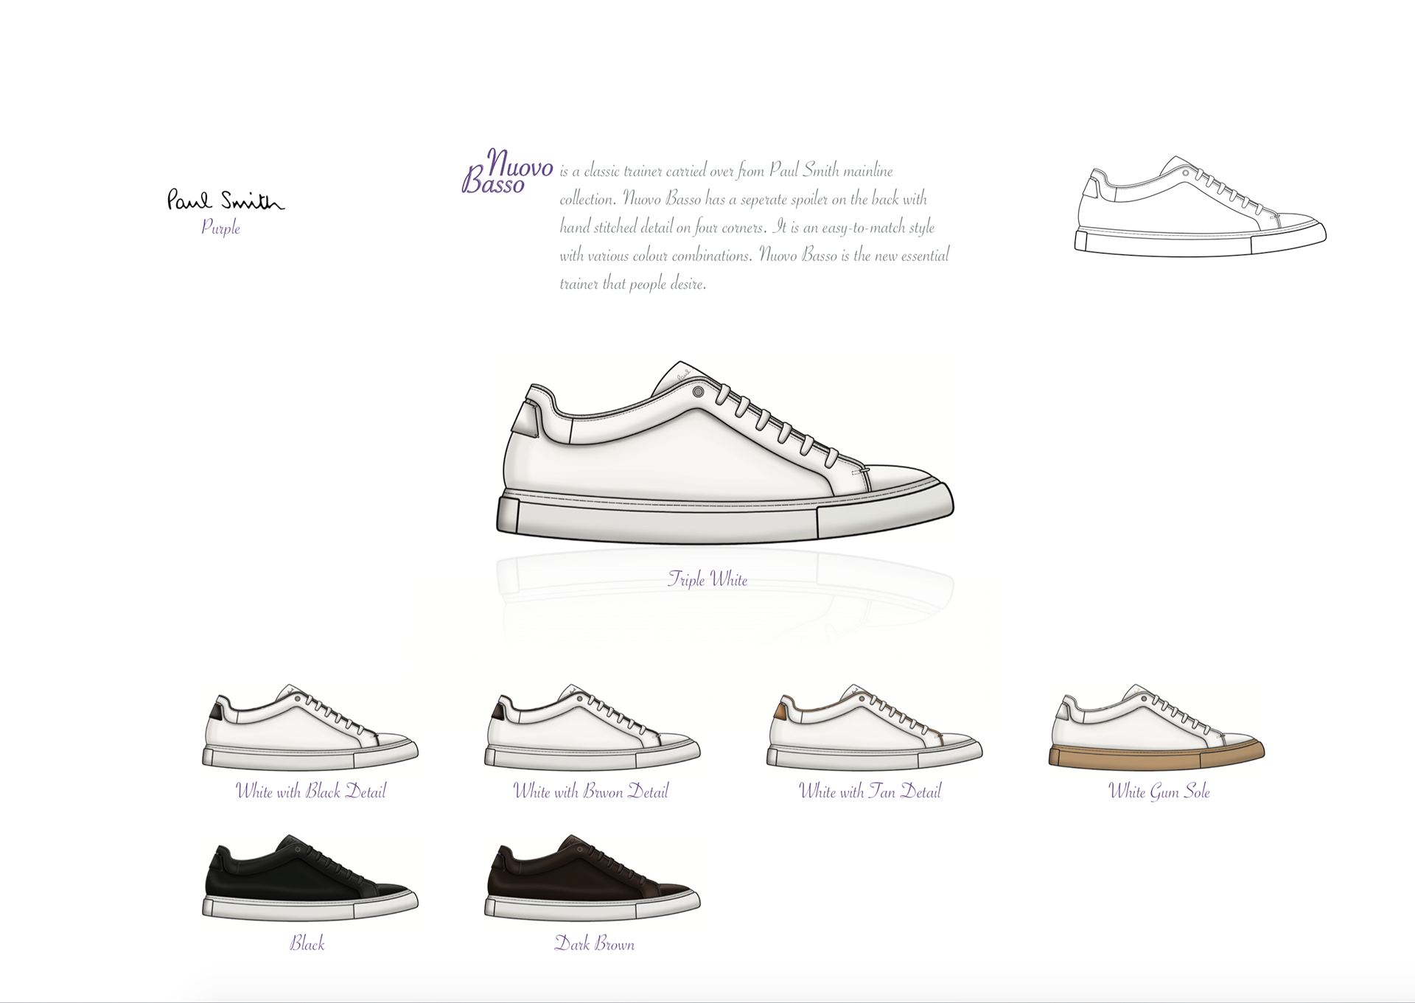
Task: Click the White with Brwon Detail caption
Action: [x=590, y=791]
